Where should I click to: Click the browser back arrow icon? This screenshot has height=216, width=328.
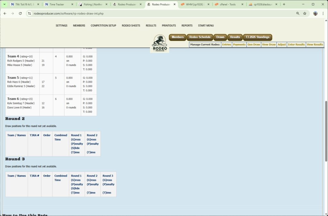pos(5,14)
